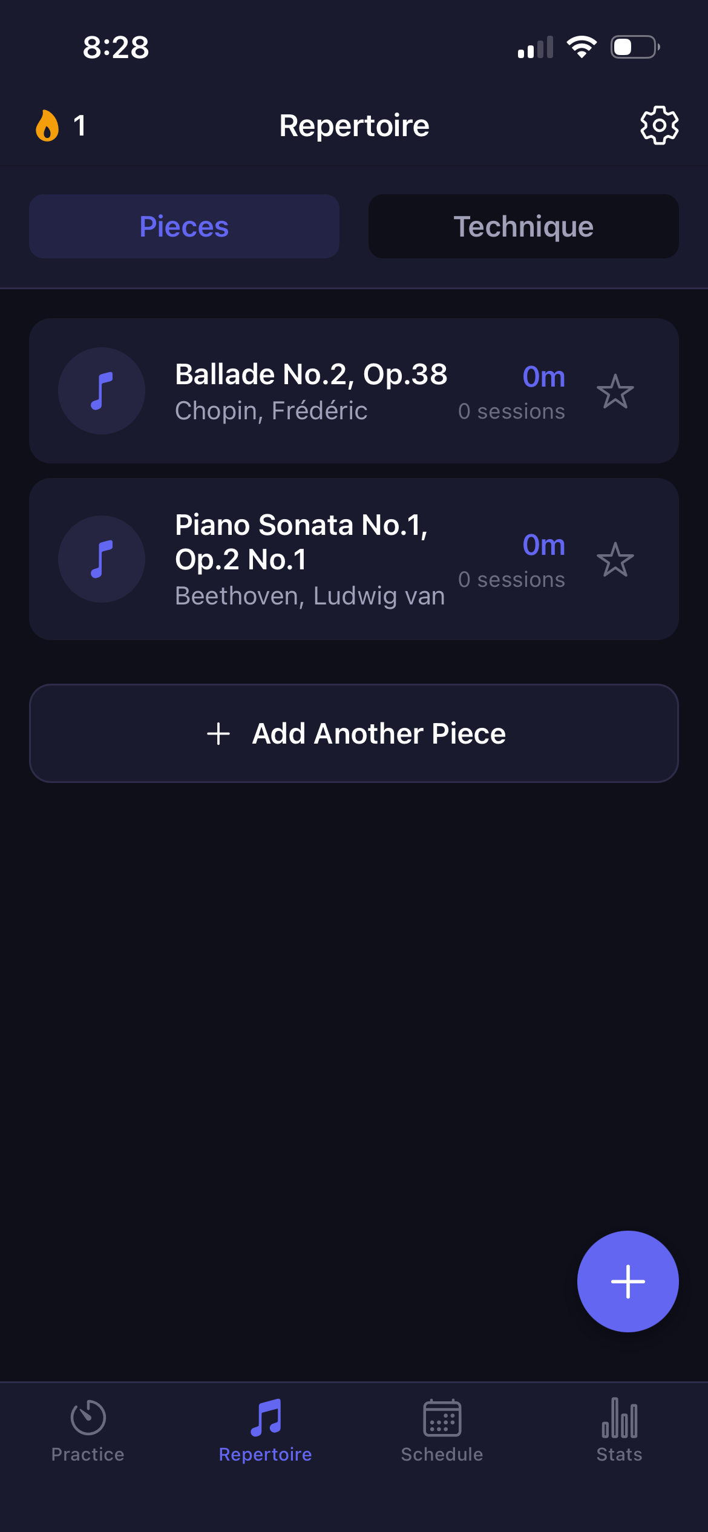Tap the music note beside Ballade No.2
708x1532 pixels.
(102, 391)
